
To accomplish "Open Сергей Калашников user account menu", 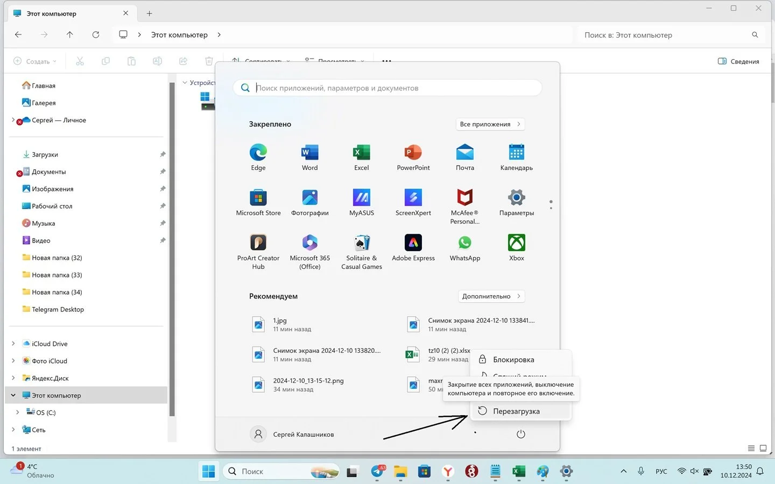I will click(x=292, y=434).
